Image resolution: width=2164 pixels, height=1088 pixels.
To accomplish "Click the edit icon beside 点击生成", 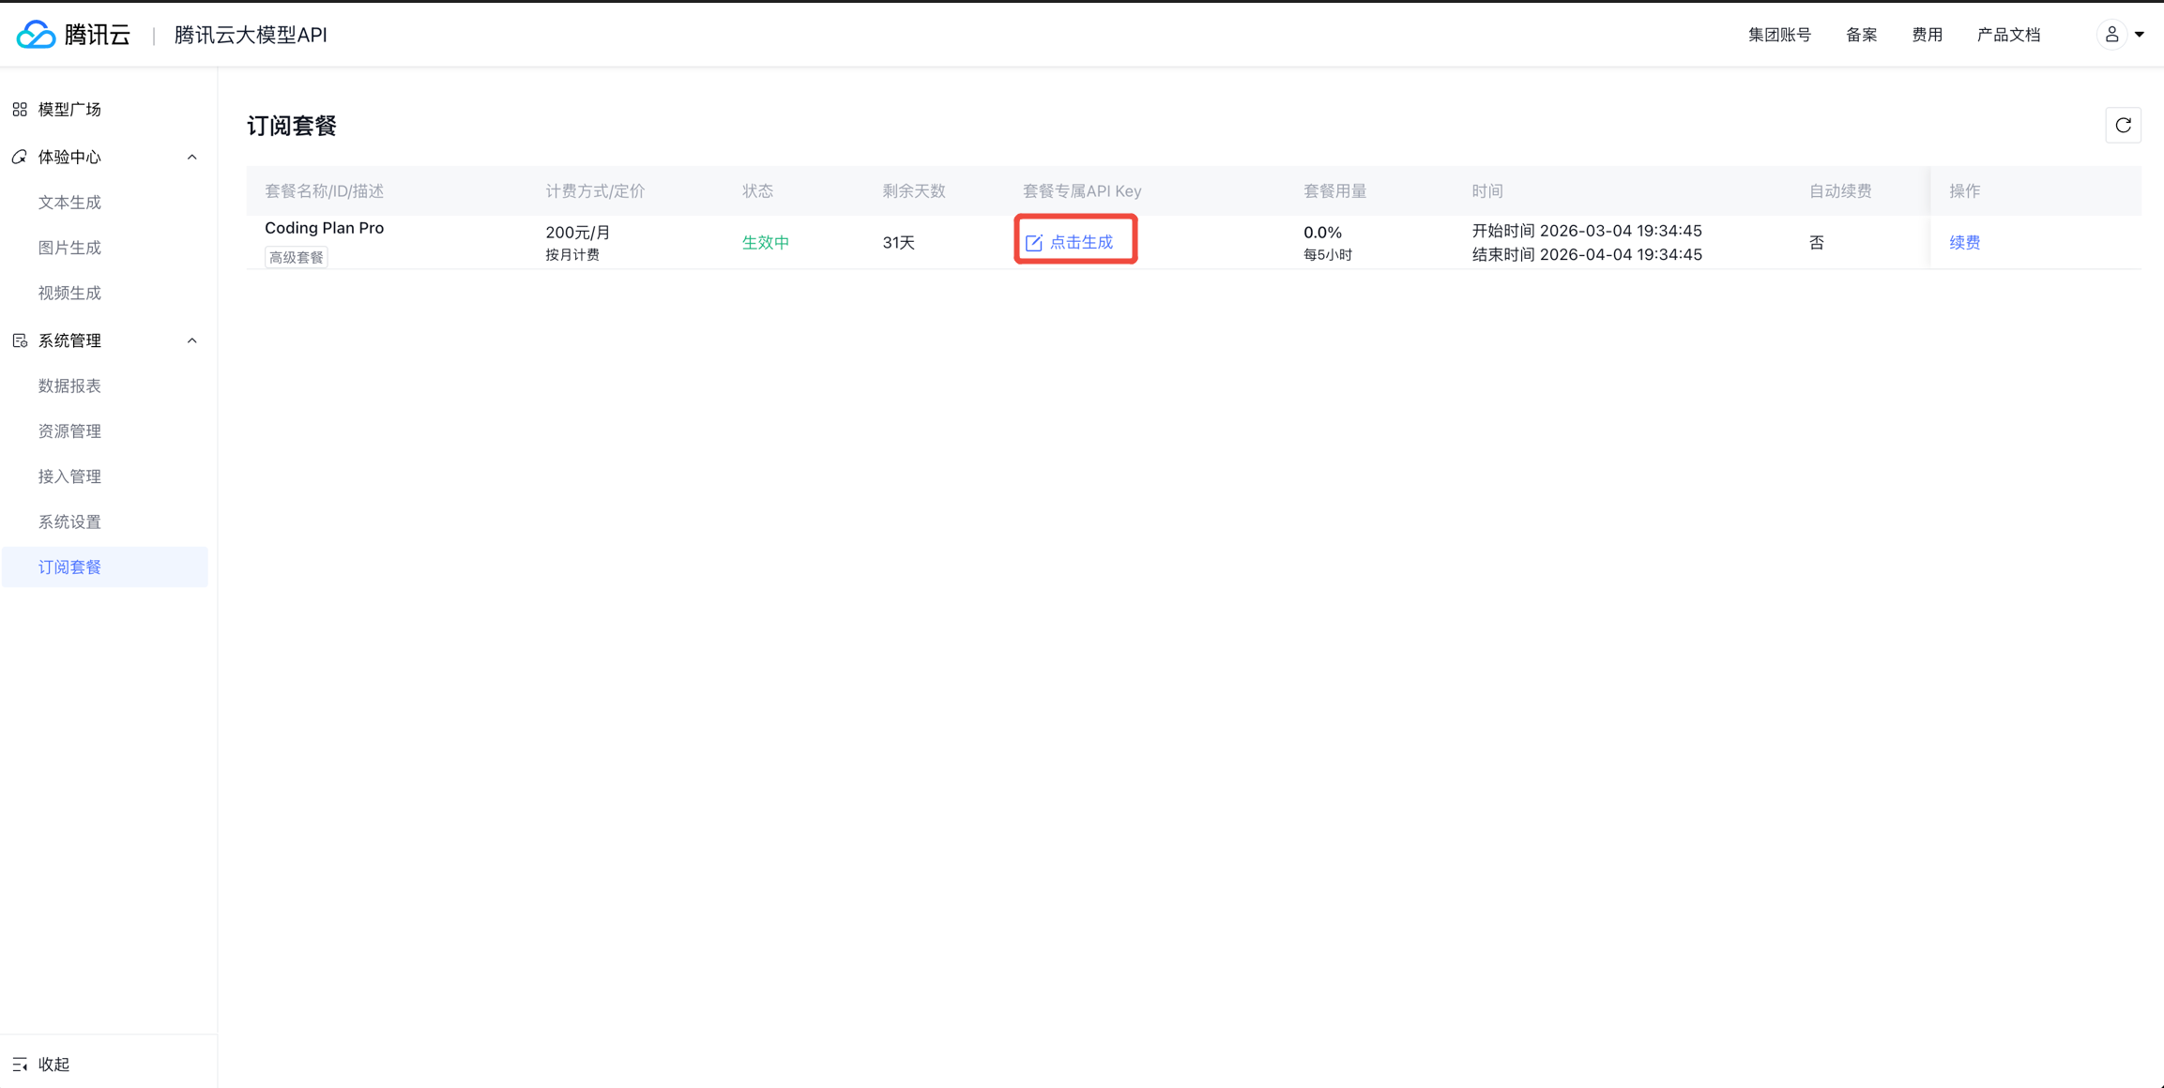I will pos(1034,243).
